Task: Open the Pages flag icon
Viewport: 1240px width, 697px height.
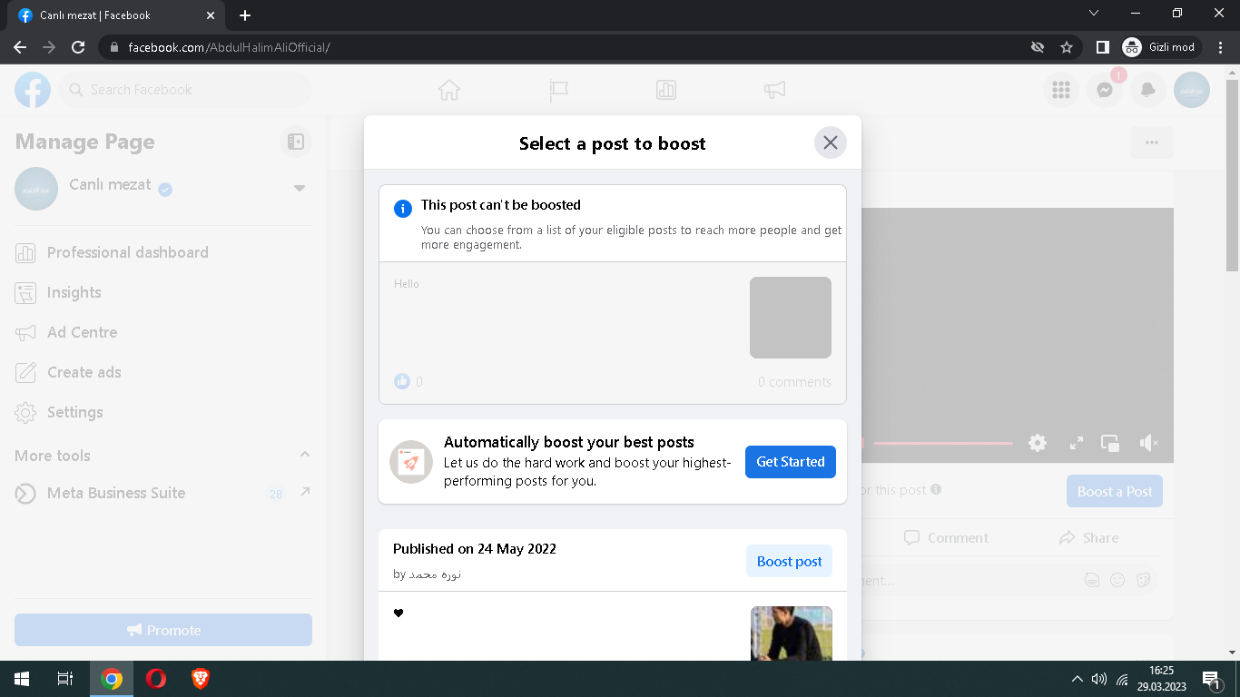Action: coord(558,90)
